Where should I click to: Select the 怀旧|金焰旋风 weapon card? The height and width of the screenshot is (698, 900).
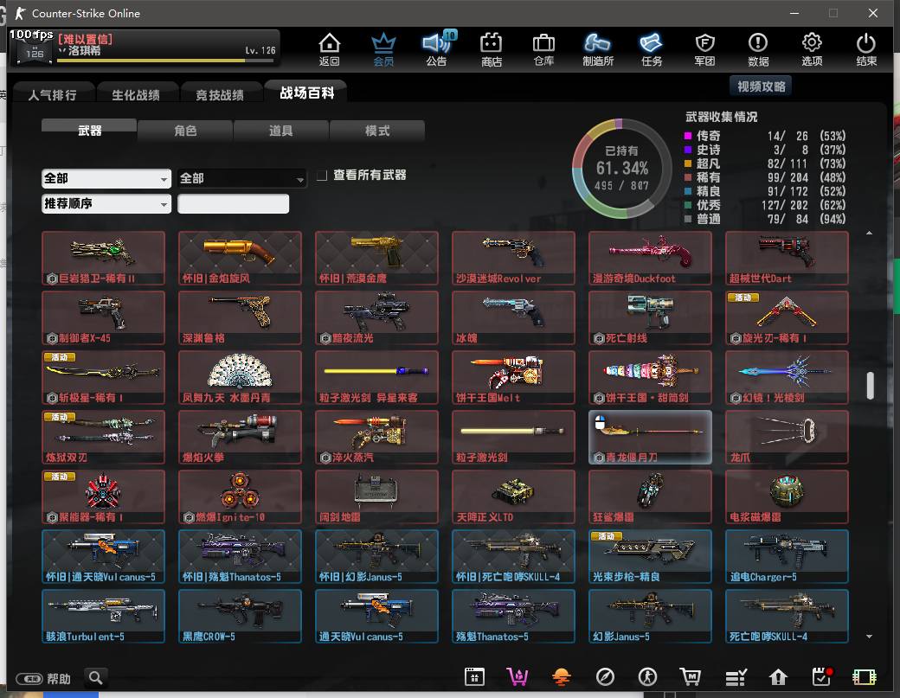tap(240, 258)
